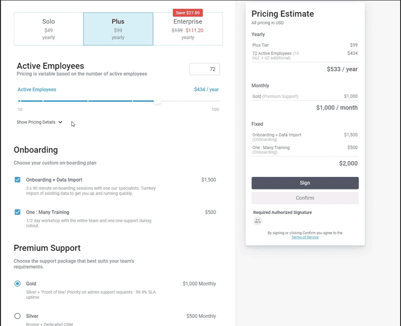The width and height of the screenshot is (401, 326).
Task: Uncheck the Onboarding + Data Import option
Action: [x=17, y=180]
